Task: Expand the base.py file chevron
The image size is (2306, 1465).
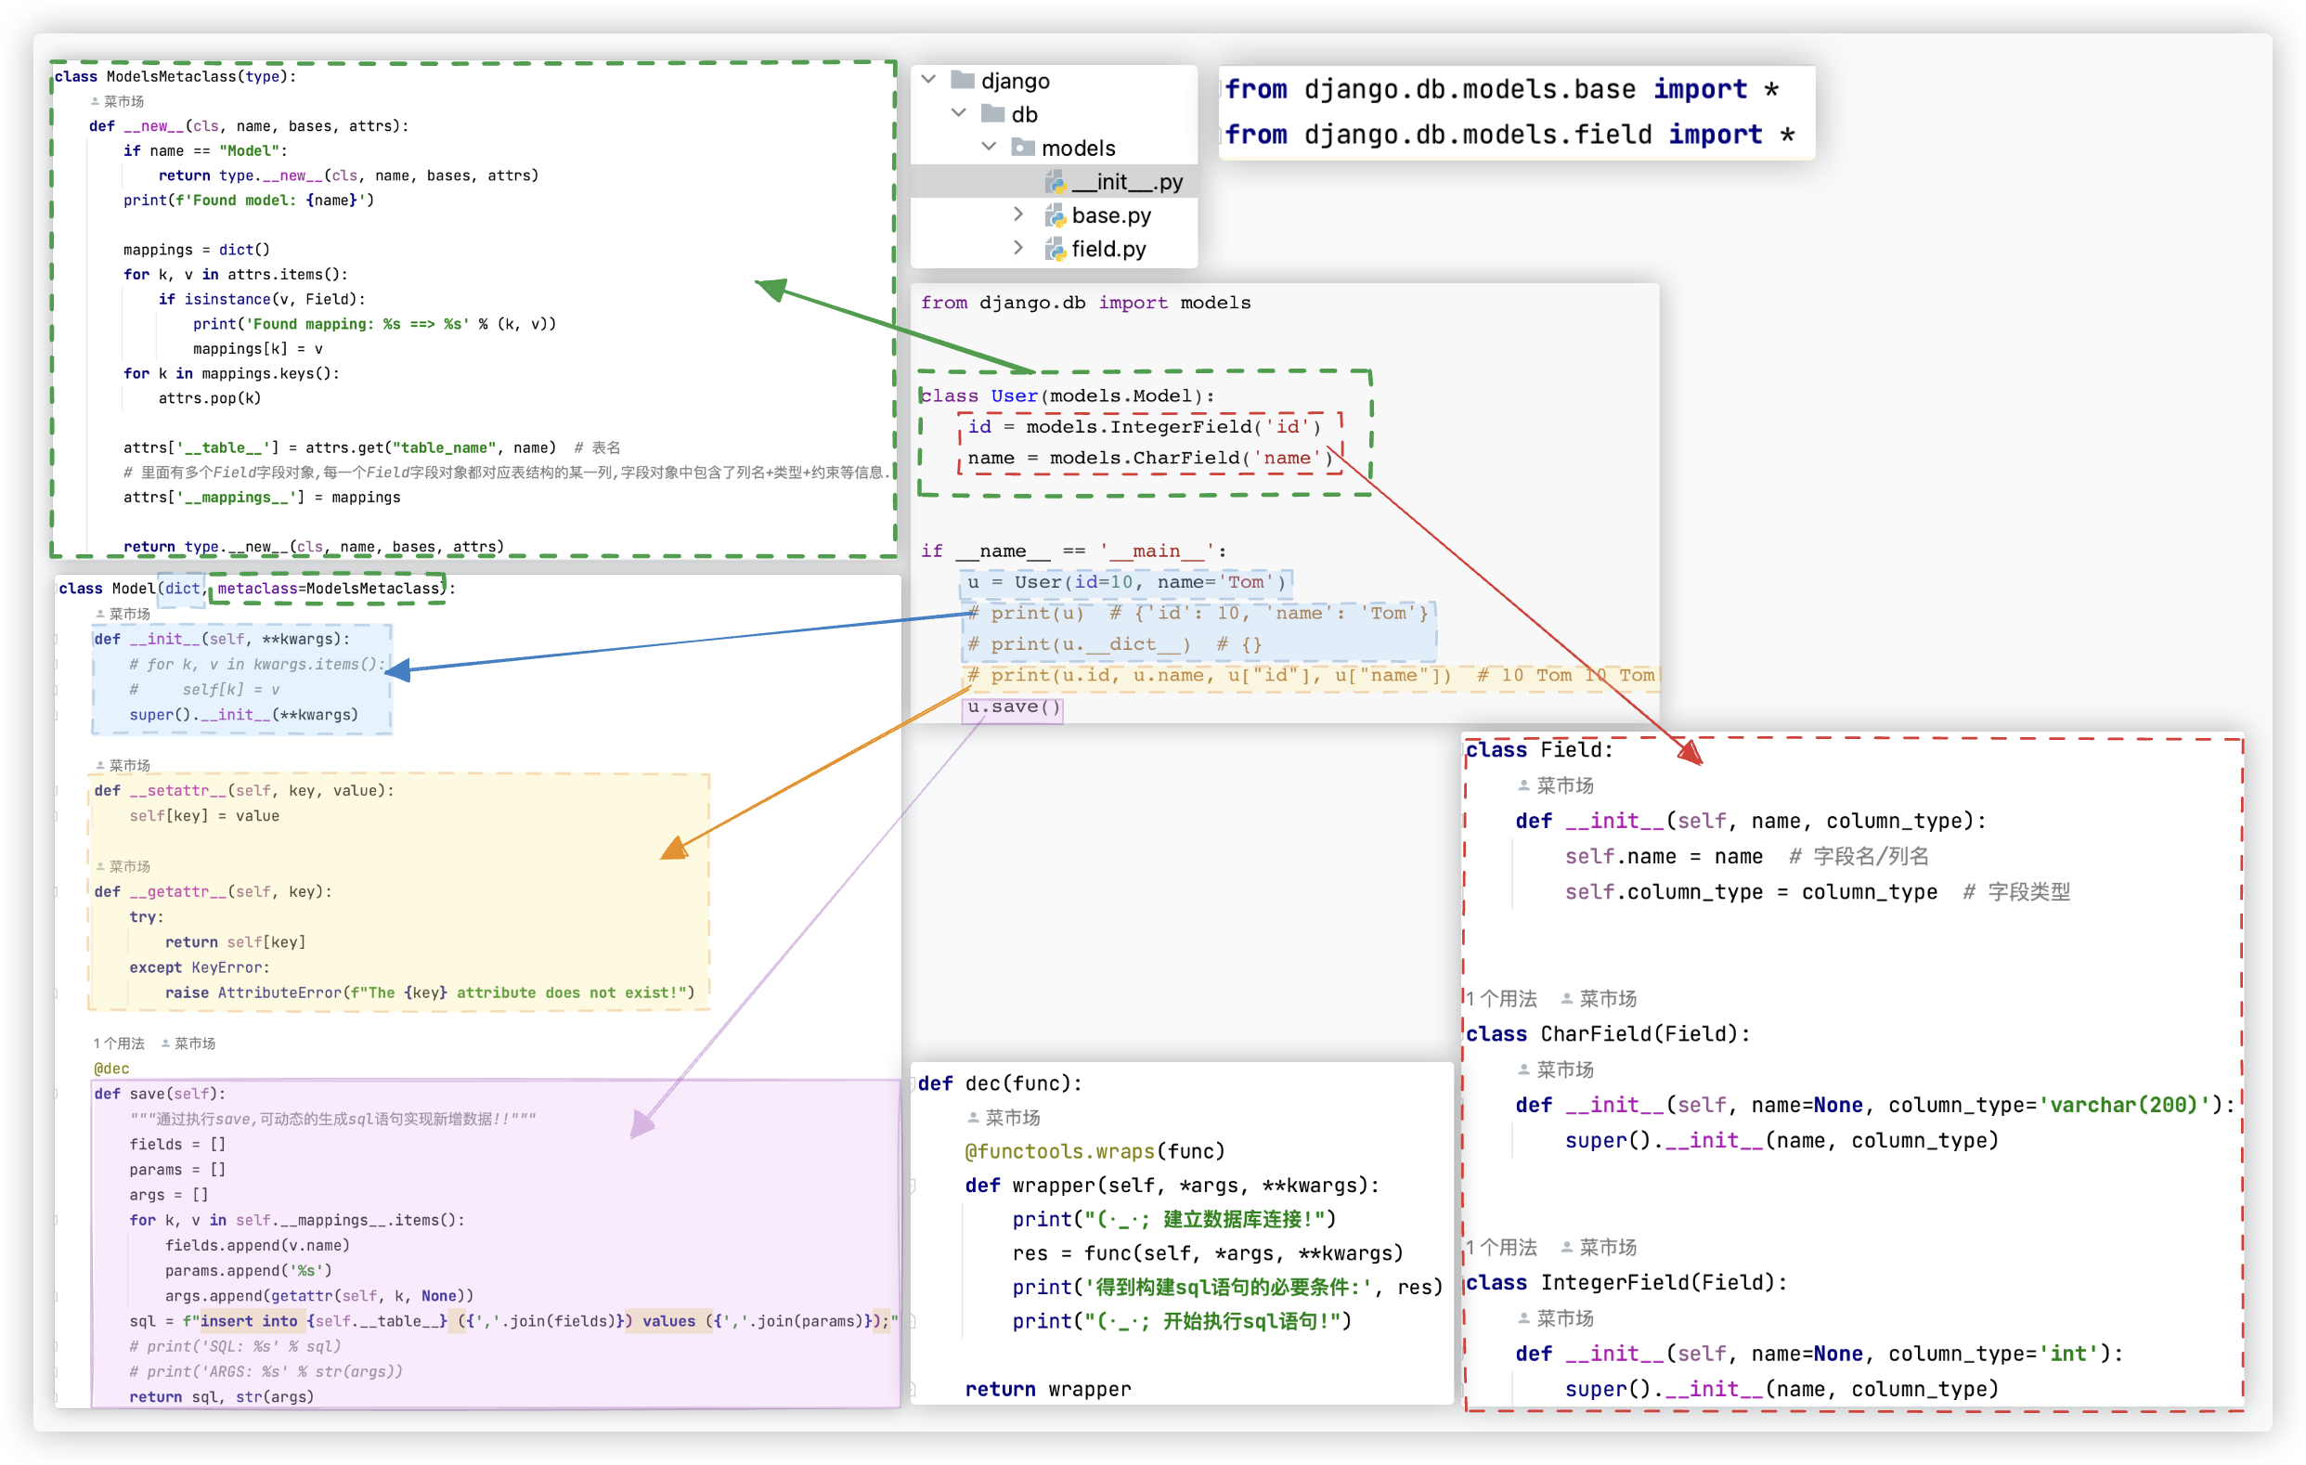Action: (x=1018, y=214)
